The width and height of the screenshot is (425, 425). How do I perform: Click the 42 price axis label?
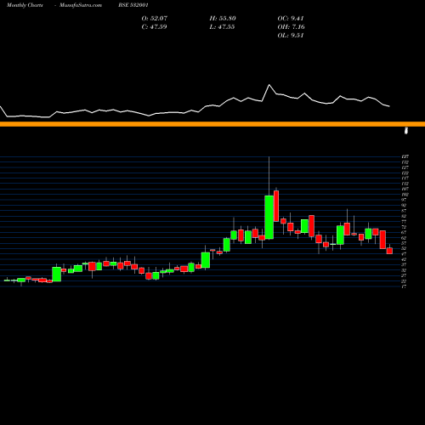coord(404,259)
